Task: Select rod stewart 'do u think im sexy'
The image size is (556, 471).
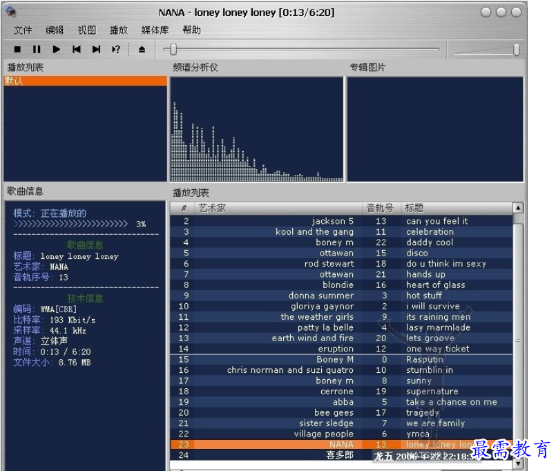Action: point(341,264)
